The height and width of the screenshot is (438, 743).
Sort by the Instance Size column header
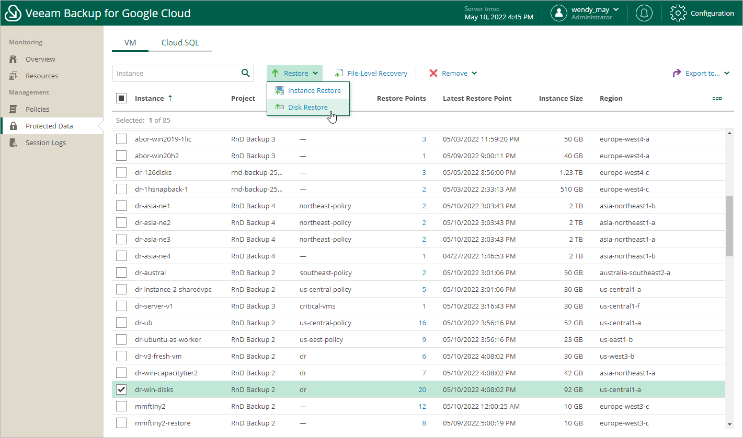tap(561, 98)
